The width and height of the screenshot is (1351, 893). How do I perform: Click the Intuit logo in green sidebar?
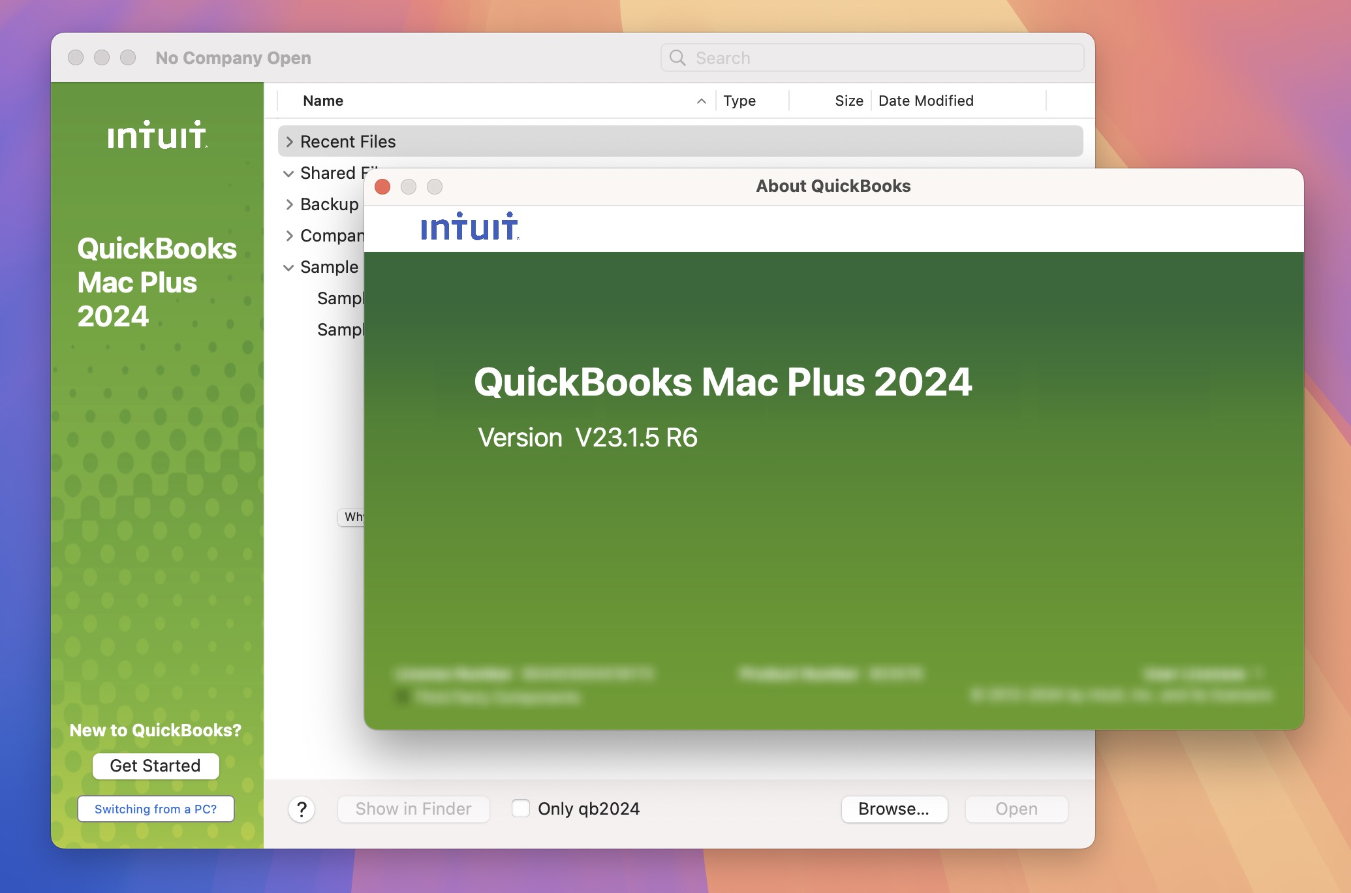tap(157, 135)
